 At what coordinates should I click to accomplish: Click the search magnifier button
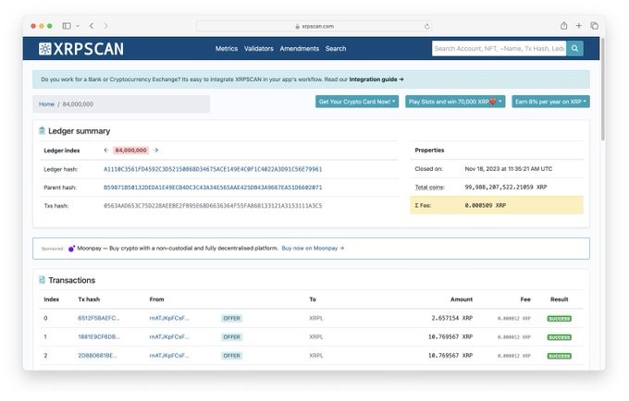(574, 48)
